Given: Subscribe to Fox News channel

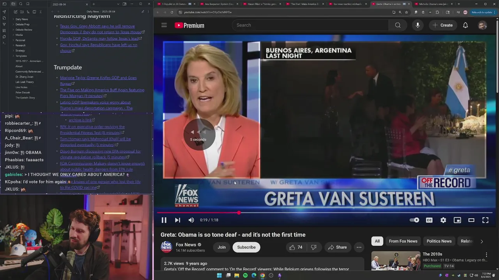Looking at the screenshot, I should point(246,247).
